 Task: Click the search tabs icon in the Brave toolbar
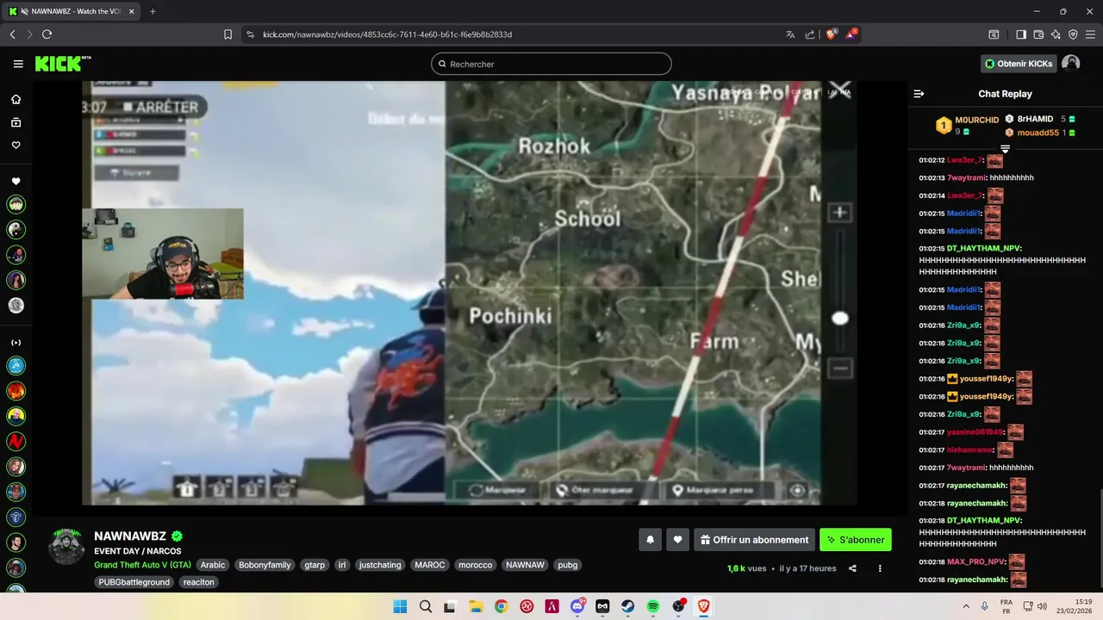click(994, 34)
